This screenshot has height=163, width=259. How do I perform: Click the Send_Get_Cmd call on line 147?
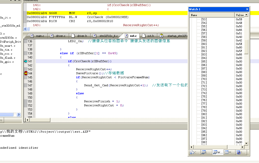click(x=116, y=85)
